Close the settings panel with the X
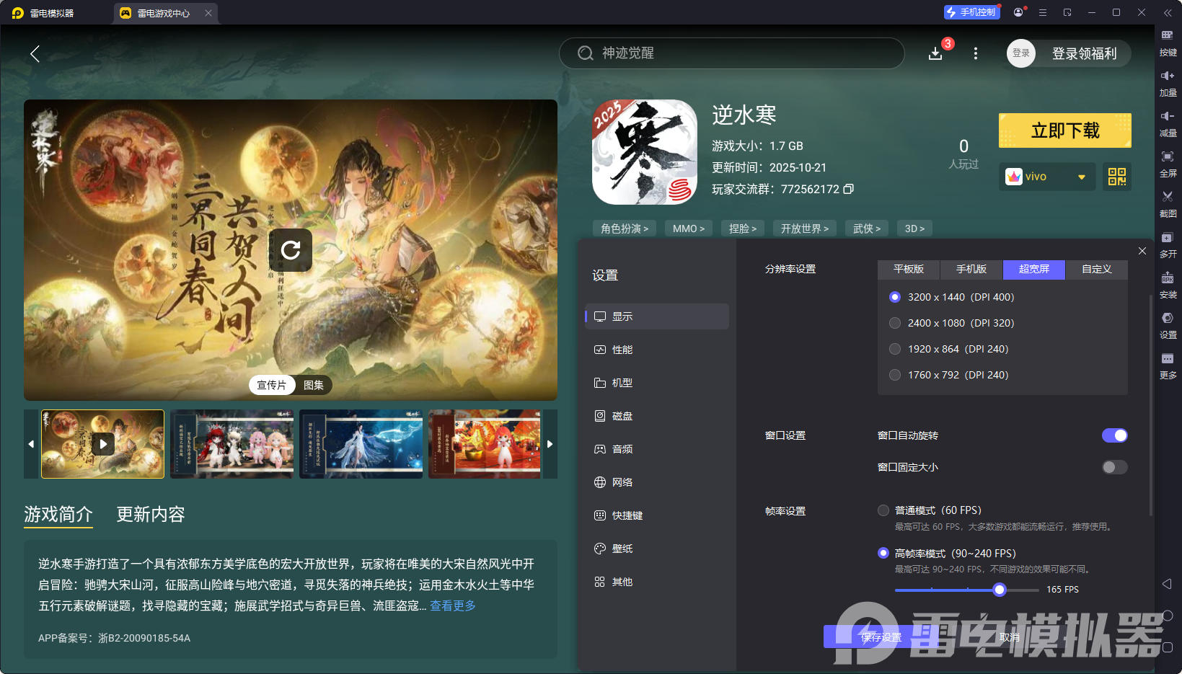1182x674 pixels. click(x=1142, y=251)
